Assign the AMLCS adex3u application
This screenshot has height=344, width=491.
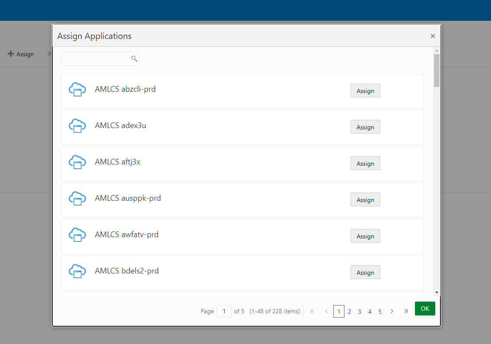tap(365, 127)
